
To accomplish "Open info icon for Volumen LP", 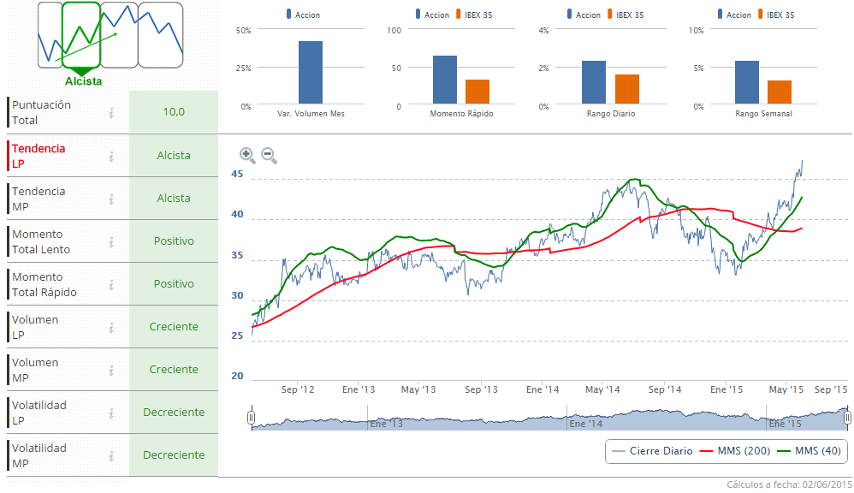I will [x=111, y=328].
